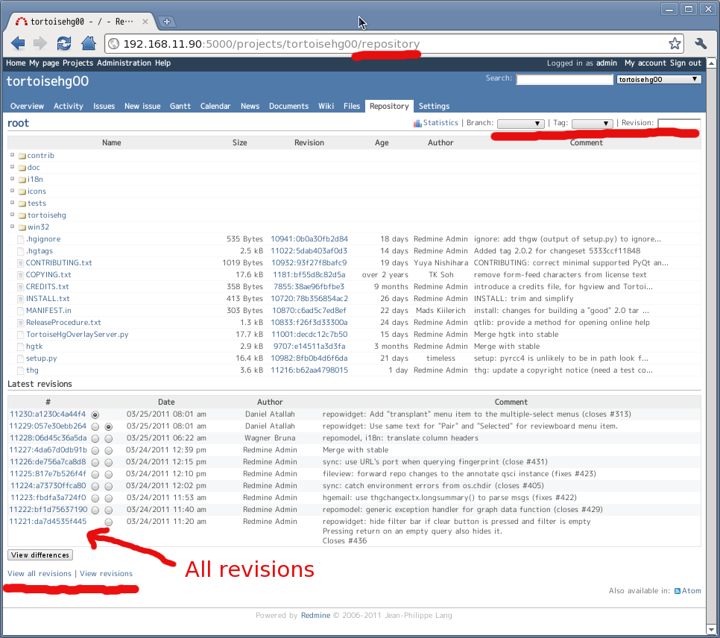This screenshot has height=638, width=720.
Task: Open the Wiki tab
Action: tap(326, 106)
